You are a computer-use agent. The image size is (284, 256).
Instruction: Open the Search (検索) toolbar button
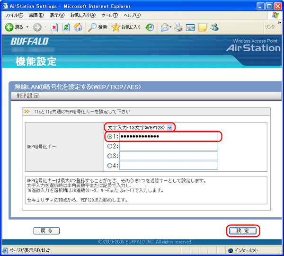click(x=98, y=27)
